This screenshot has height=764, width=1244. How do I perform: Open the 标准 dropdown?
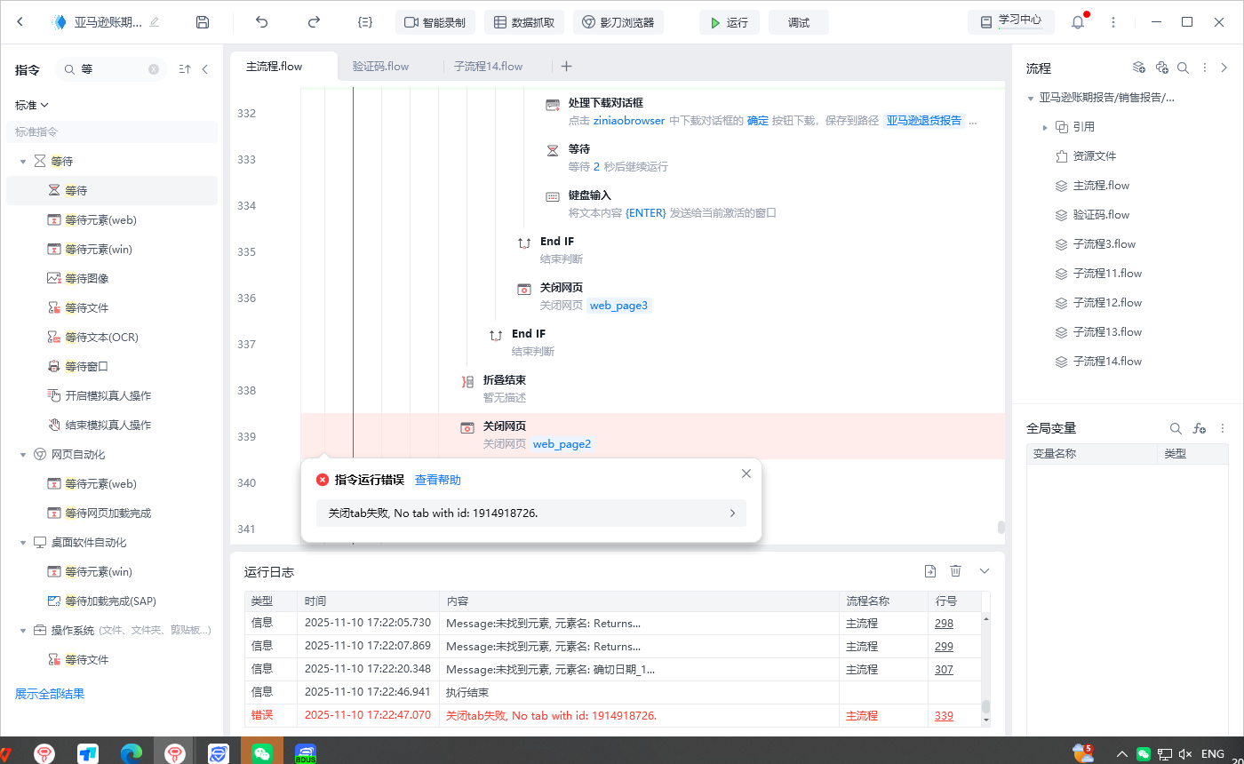point(31,105)
